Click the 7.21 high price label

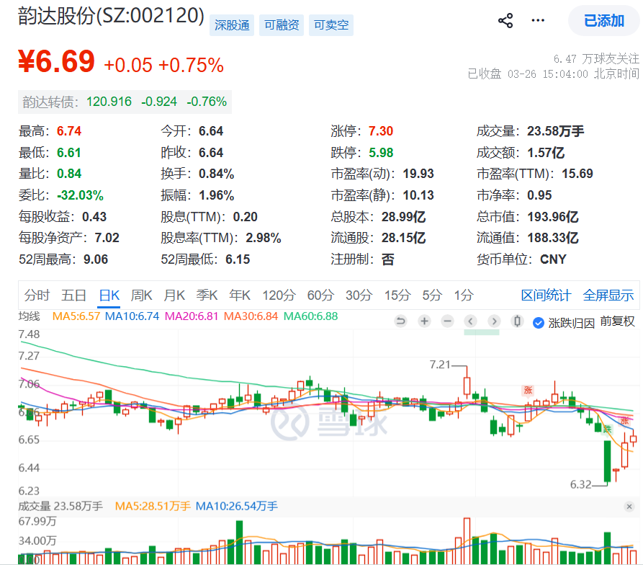(x=440, y=365)
